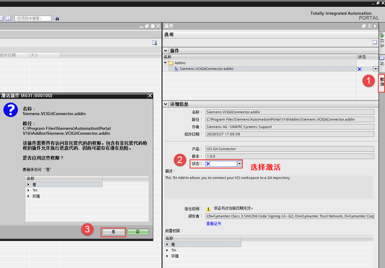The height and width of the screenshot is (268, 385).
Task: Minimize the left editor pane
Action: pyautogui.click(x=141, y=26)
